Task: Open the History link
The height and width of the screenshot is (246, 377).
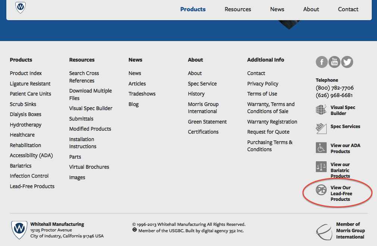Action: point(196,94)
